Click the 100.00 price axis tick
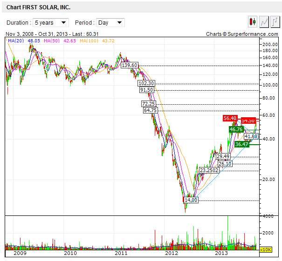 270,85
